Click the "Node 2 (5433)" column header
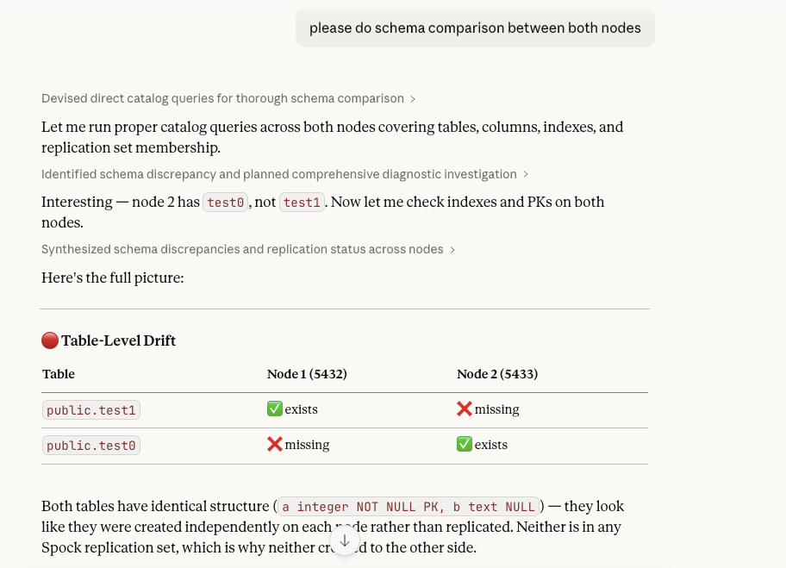The height and width of the screenshot is (568, 786). (x=497, y=374)
